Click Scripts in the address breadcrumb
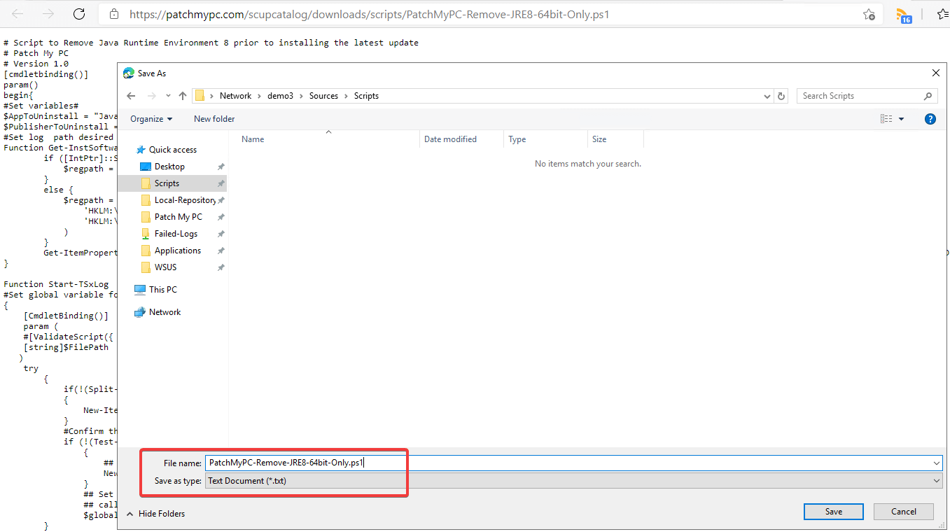950x532 pixels. [366, 96]
